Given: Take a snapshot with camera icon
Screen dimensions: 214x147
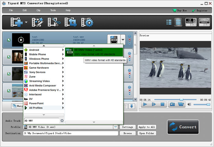Looking at the screenshot, I should coord(172,105).
